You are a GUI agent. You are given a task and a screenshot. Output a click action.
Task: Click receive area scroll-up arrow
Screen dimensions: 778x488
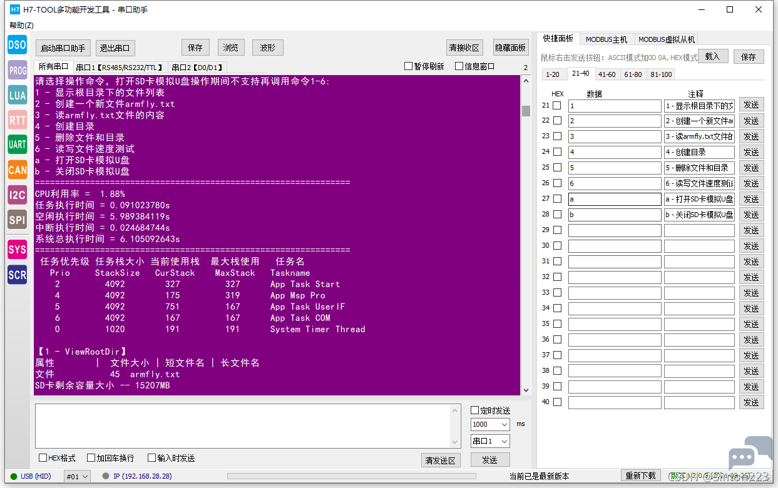click(526, 80)
